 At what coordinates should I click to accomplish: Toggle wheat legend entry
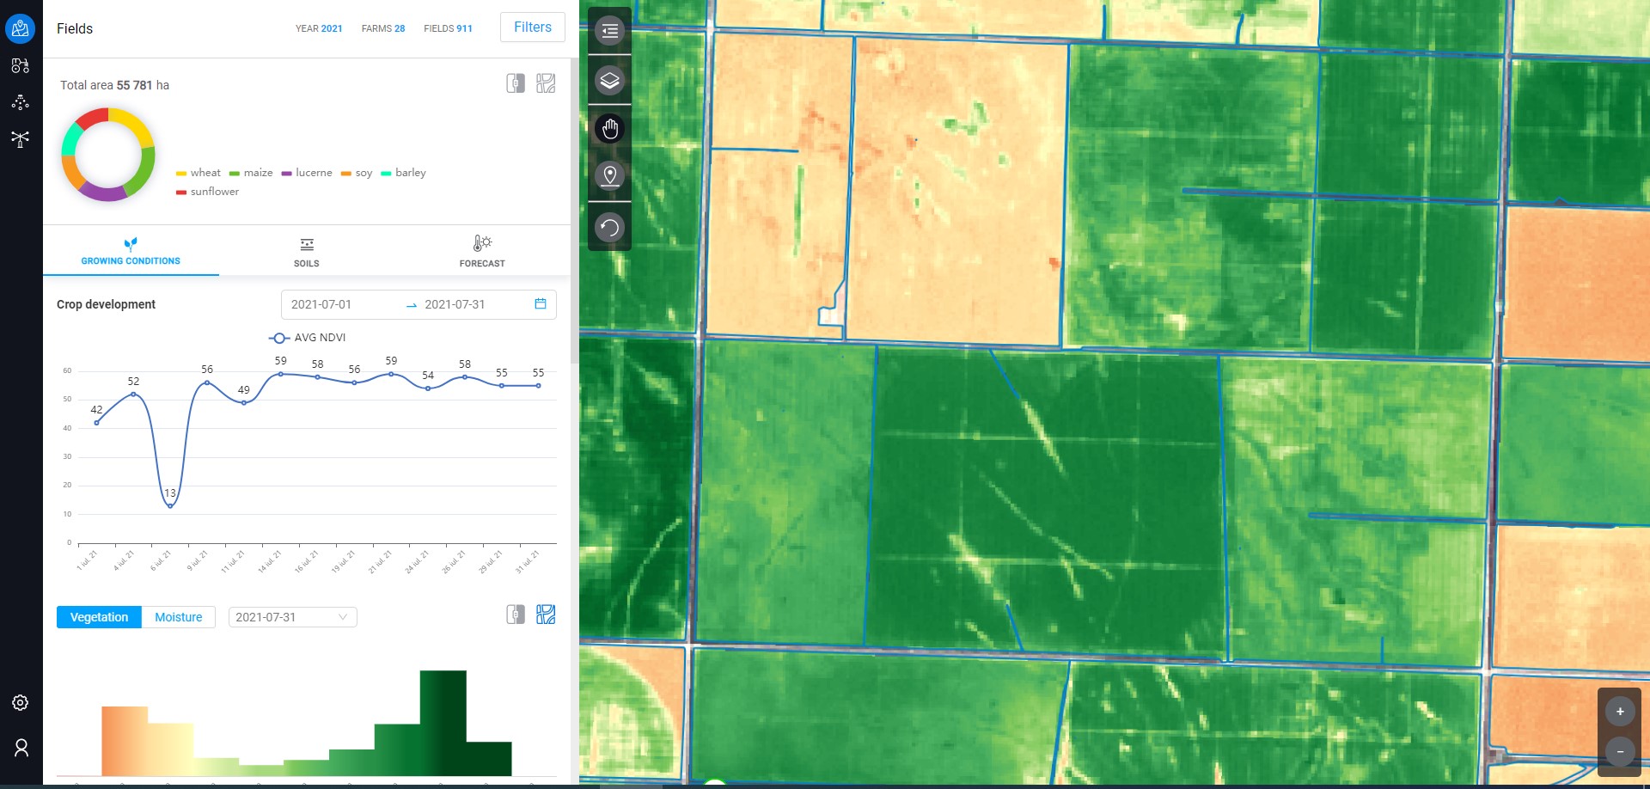(x=199, y=173)
